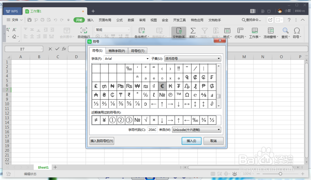Expand the quick access toolbar customize arrow

[x=68, y=20]
